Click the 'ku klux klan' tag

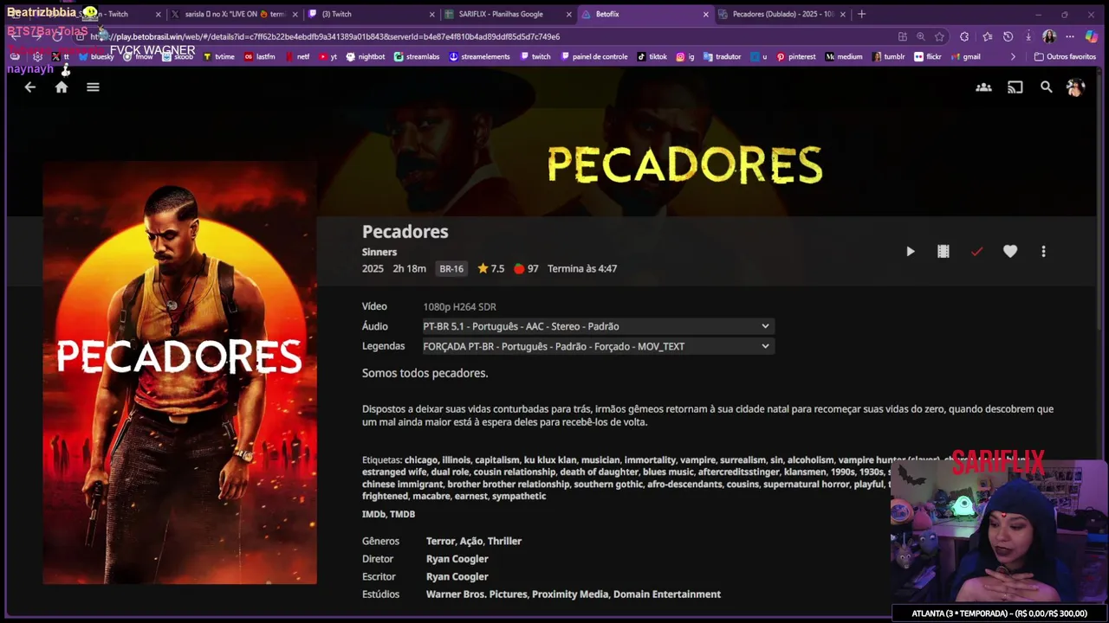pos(550,460)
